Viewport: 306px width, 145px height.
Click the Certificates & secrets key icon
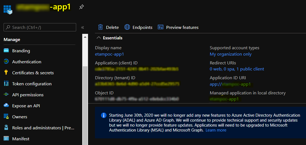6,73
